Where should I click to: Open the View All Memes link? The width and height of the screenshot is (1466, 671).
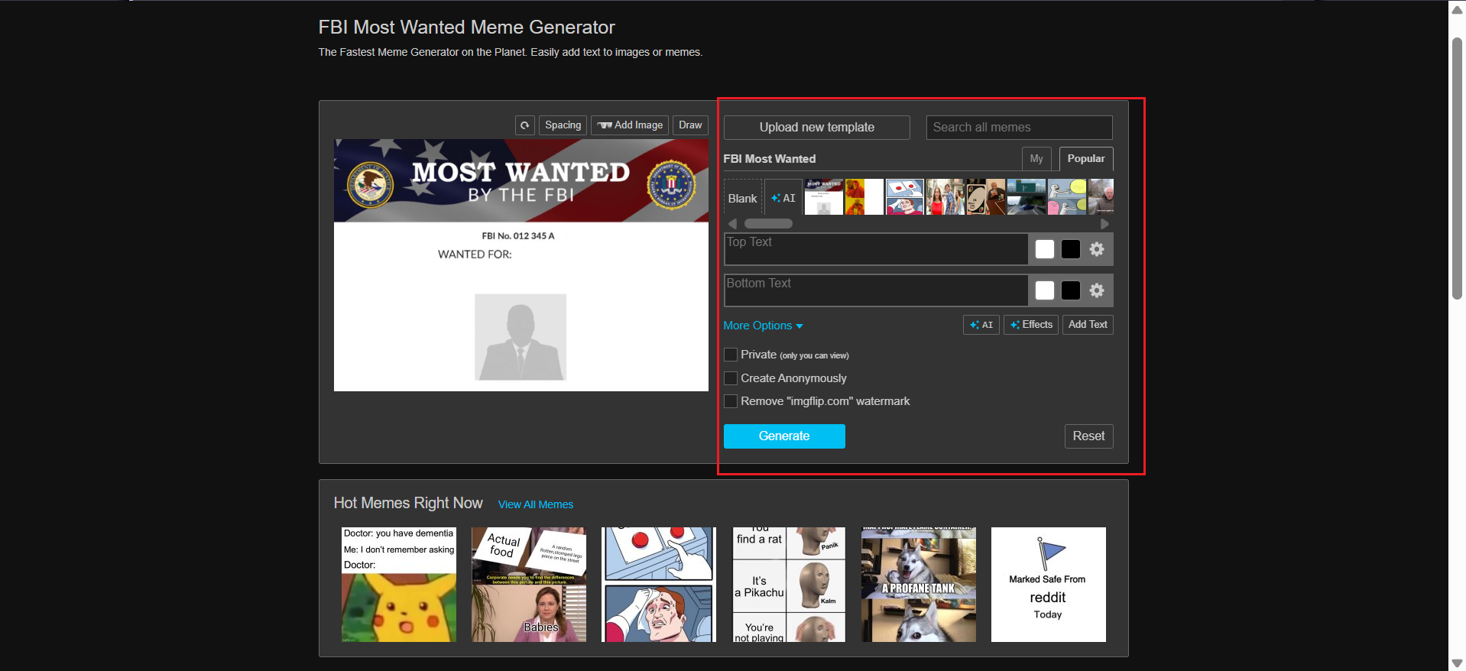536,504
